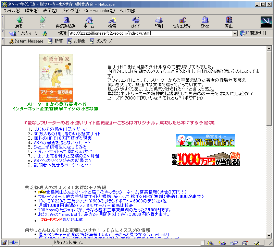274x247 pixels.
Task: Print the page using 印刷
Action: coord(159,22)
